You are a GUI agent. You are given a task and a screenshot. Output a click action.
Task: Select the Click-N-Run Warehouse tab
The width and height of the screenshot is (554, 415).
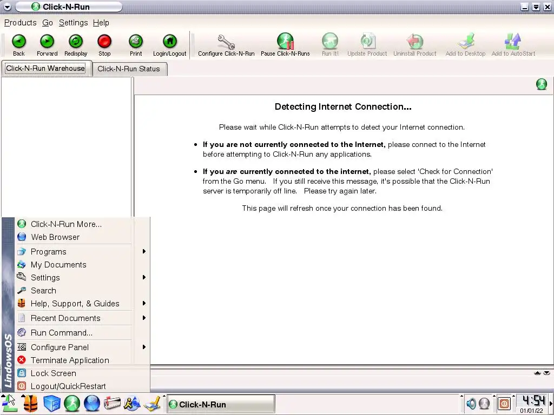click(x=45, y=68)
